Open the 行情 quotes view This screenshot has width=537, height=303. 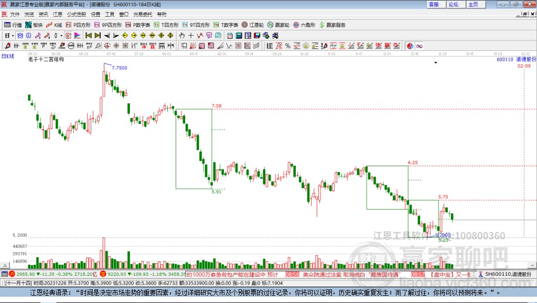coord(13,25)
